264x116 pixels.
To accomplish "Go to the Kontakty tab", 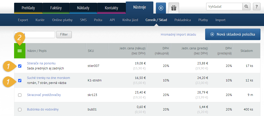I will pos(111,8).
